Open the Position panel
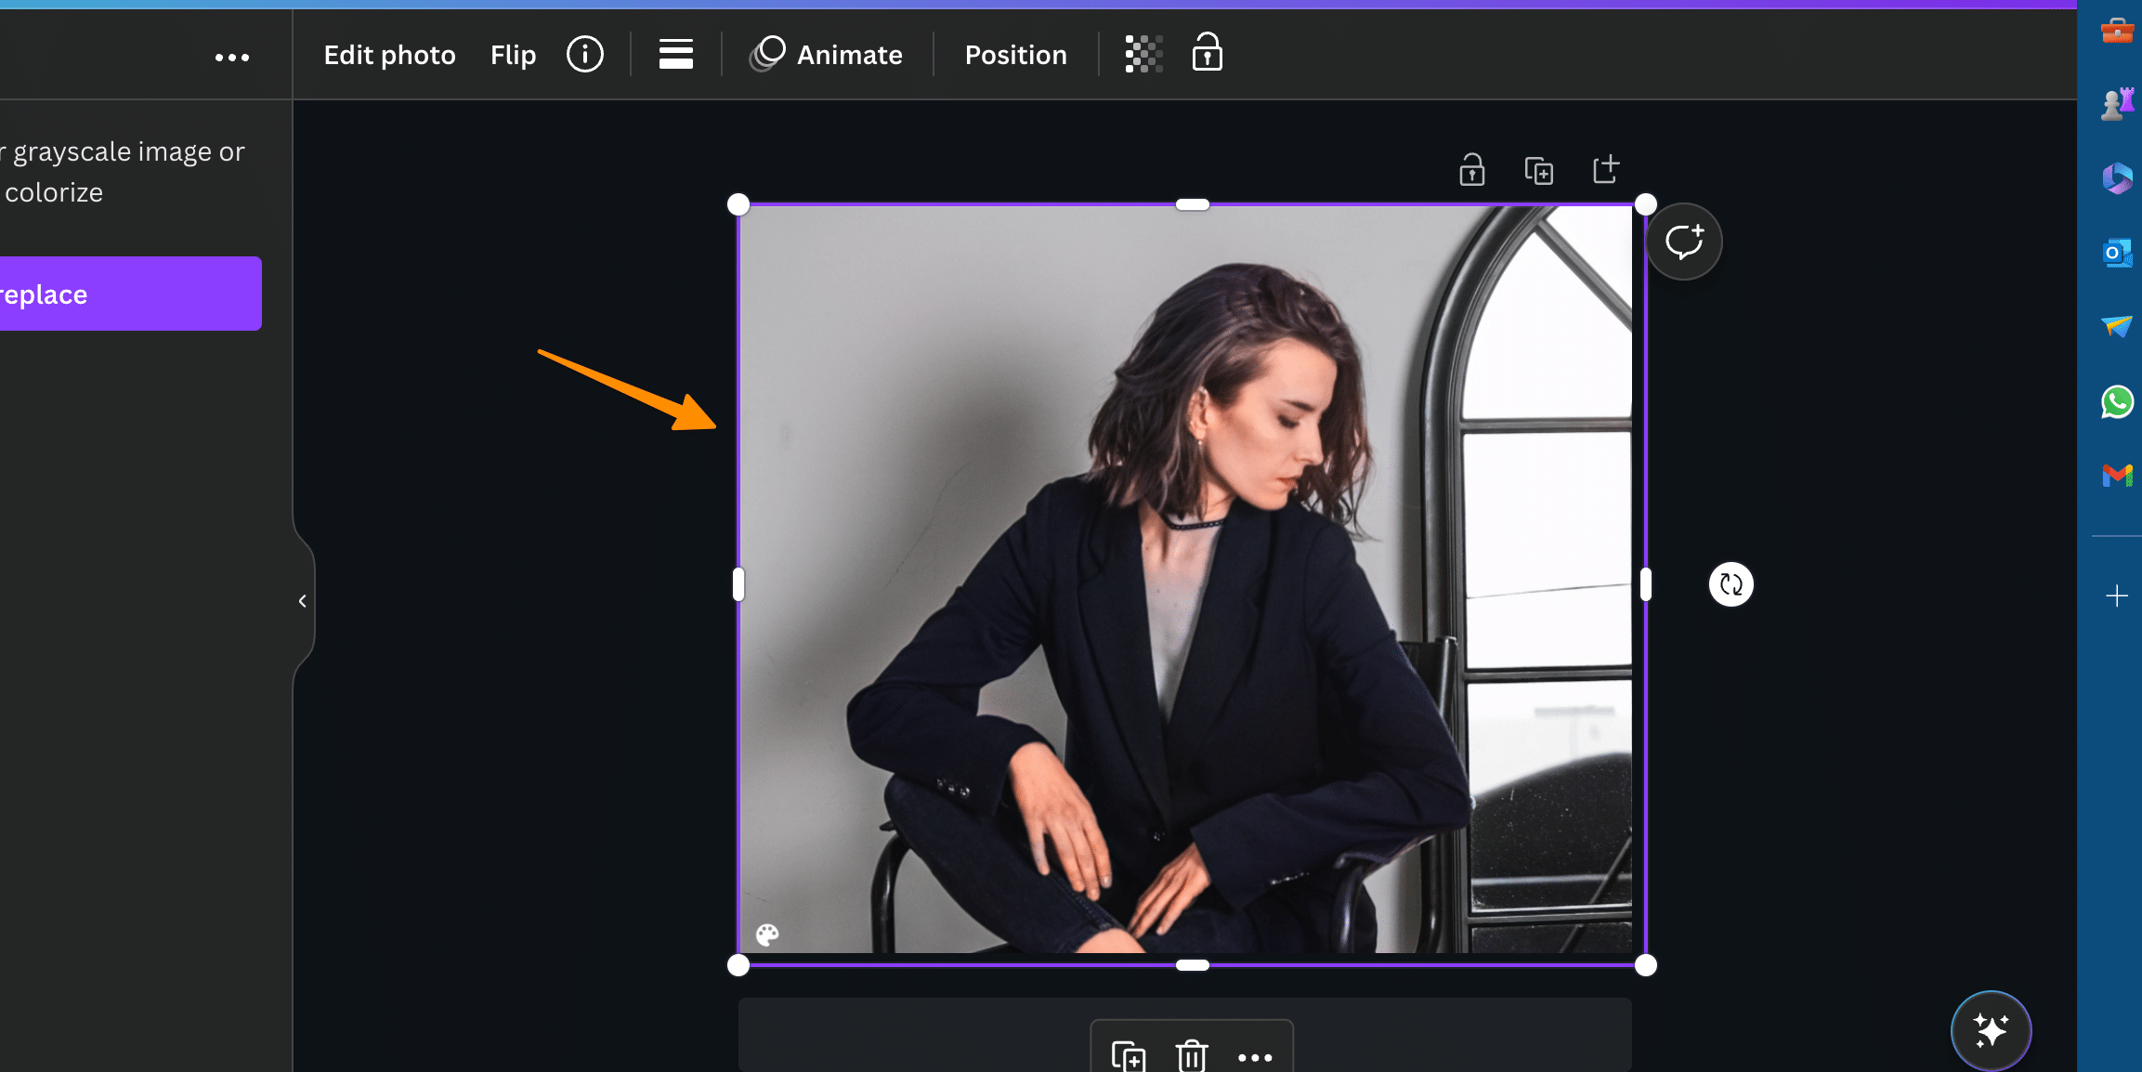The image size is (2142, 1072). (x=1015, y=55)
